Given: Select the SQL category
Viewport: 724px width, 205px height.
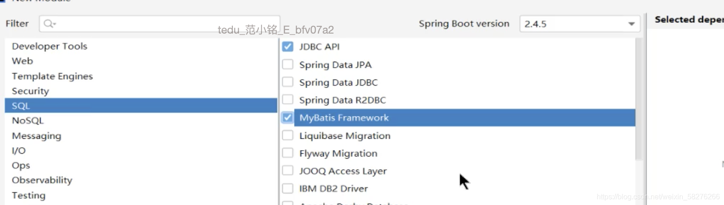Looking at the screenshot, I should (x=141, y=106).
